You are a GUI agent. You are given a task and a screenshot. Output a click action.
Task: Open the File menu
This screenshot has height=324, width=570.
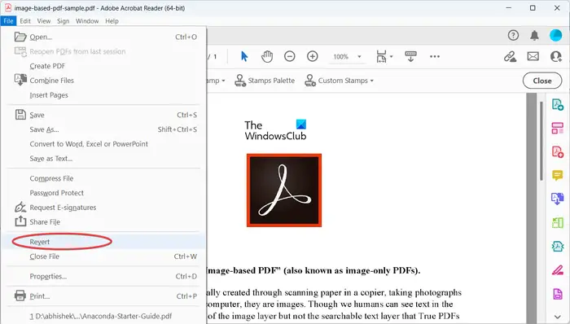coord(8,21)
